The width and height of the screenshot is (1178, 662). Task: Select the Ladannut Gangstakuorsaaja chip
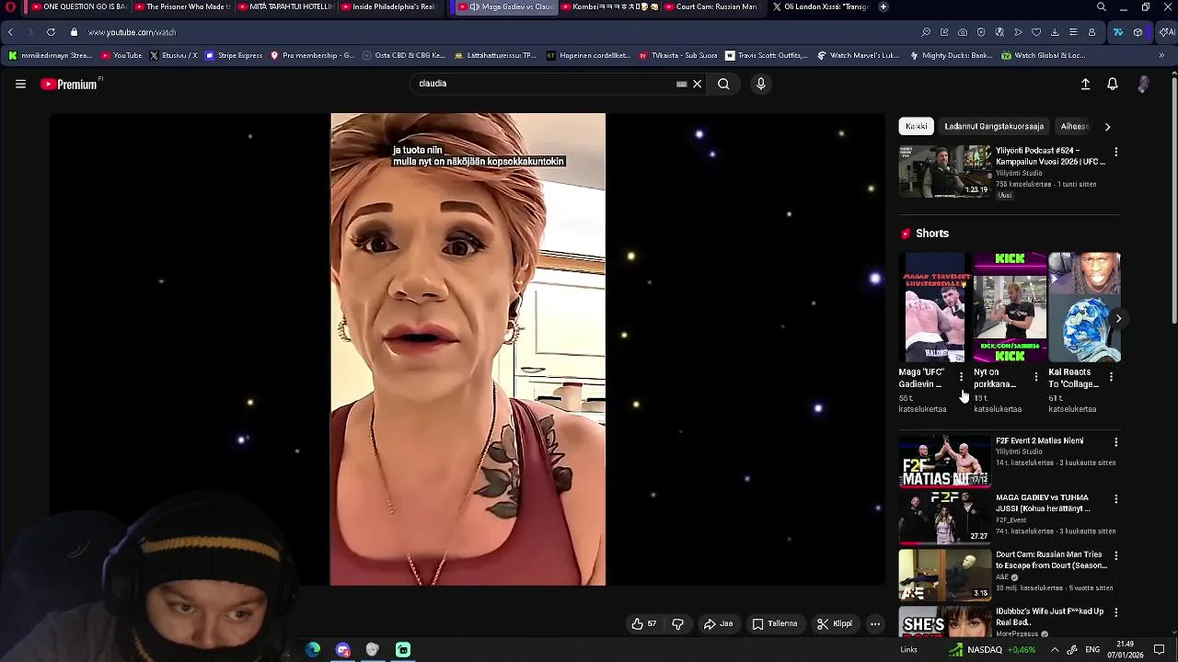(x=994, y=126)
